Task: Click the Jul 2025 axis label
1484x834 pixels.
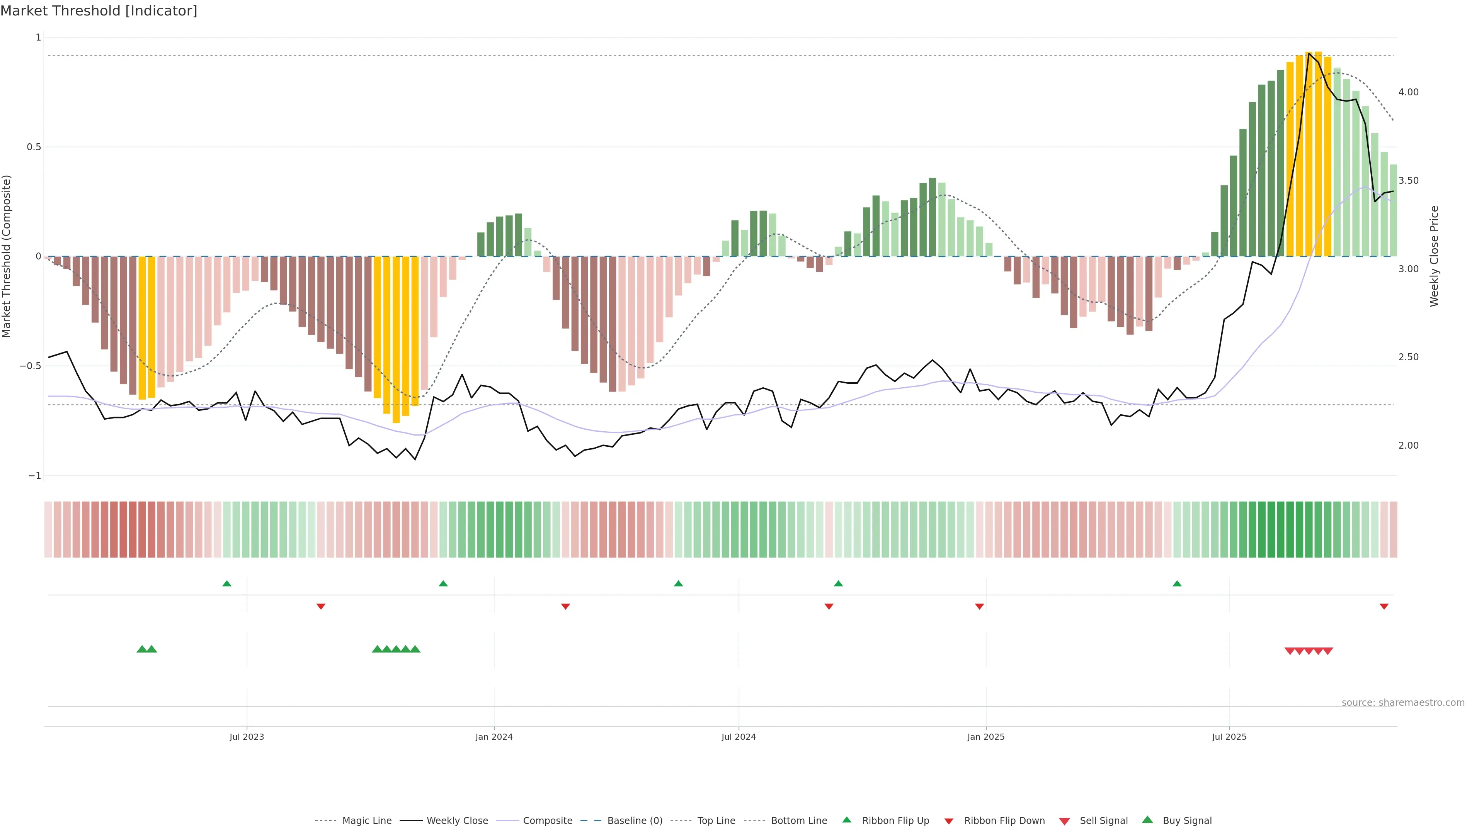Action: [x=1229, y=737]
